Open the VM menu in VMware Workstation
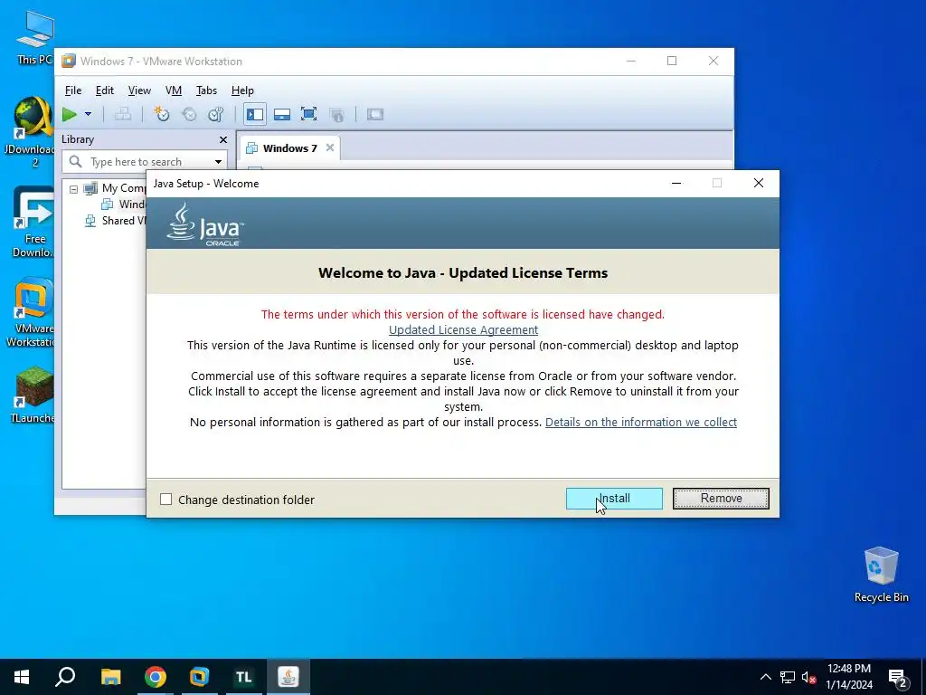The image size is (926, 695). tap(173, 90)
